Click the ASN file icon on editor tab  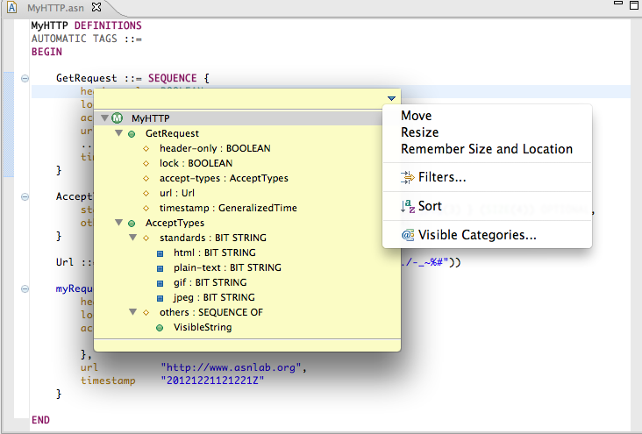pos(13,8)
